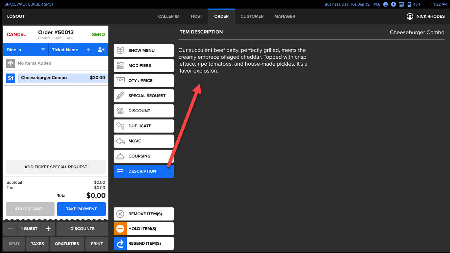This screenshot has height=253, width=450.
Task: Switch to the Customer tab
Action: point(252,16)
